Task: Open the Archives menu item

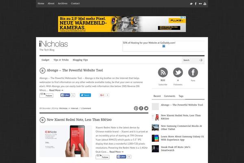Action: coord(63,3)
